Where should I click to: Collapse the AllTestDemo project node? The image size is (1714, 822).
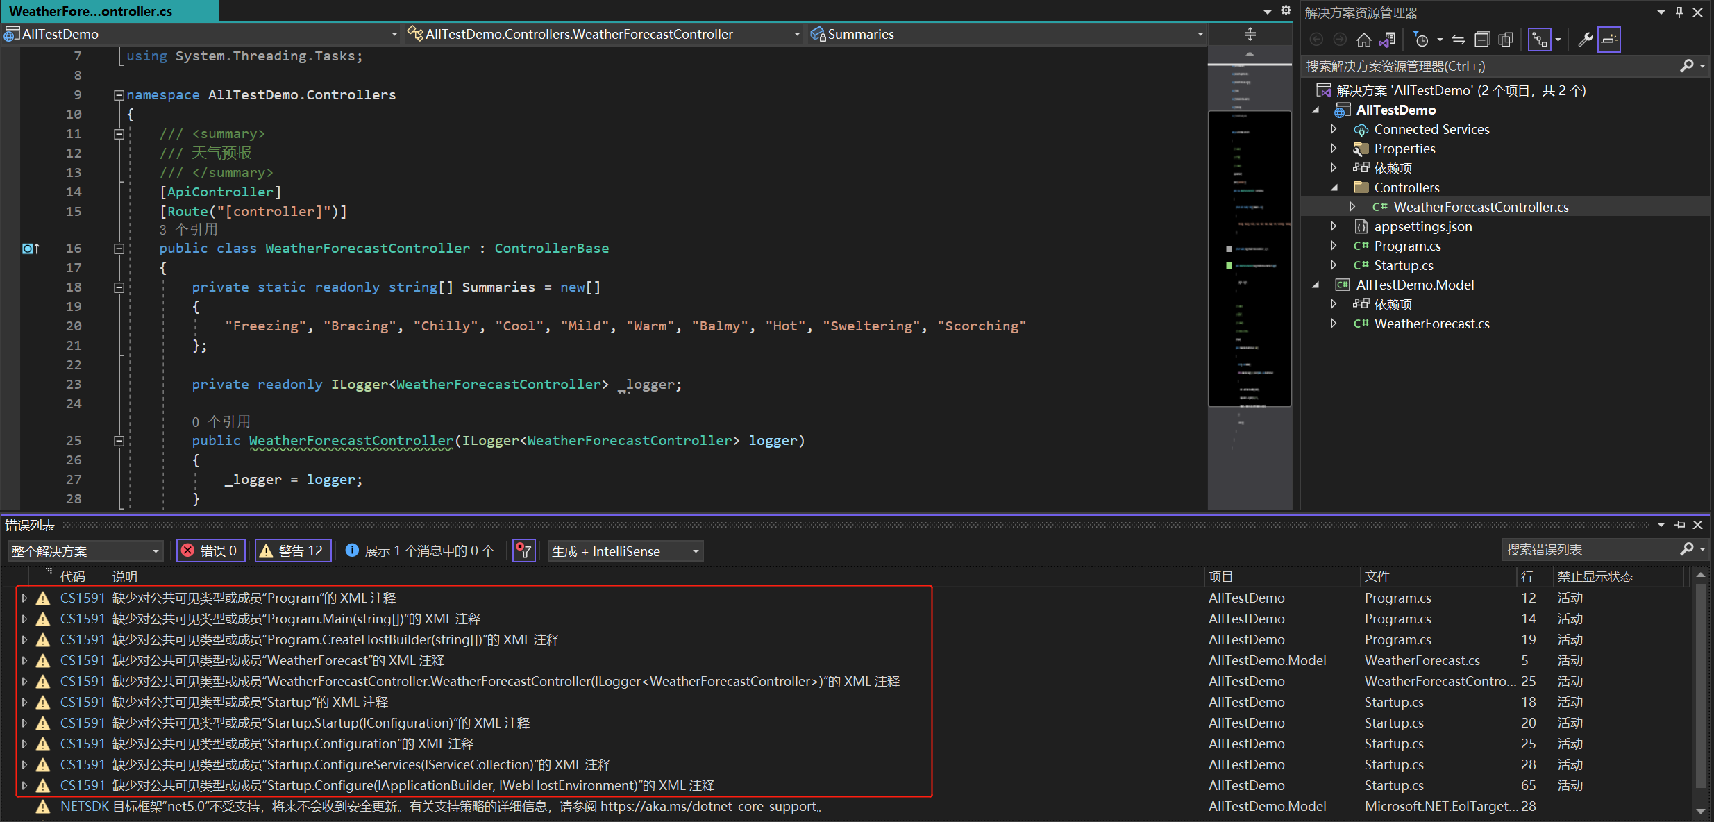click(1316, 110)
